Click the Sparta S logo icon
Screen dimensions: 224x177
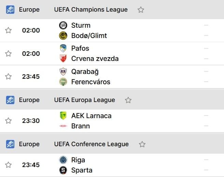[x=63, y=170]
